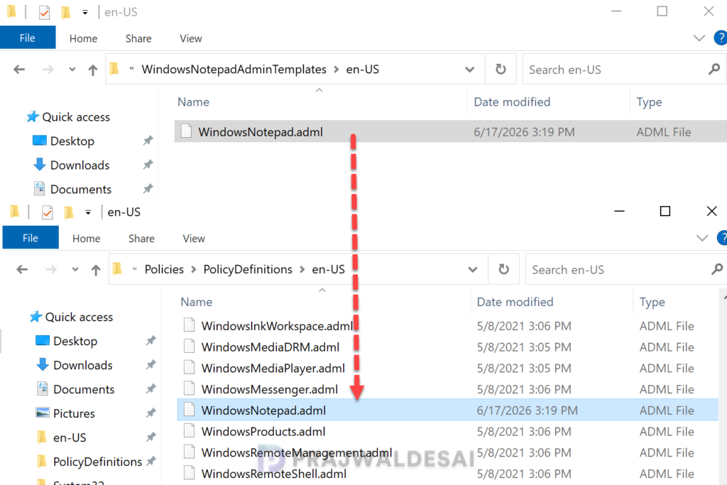Select WindowsInkWorkspace.adml file

(448, 326)
